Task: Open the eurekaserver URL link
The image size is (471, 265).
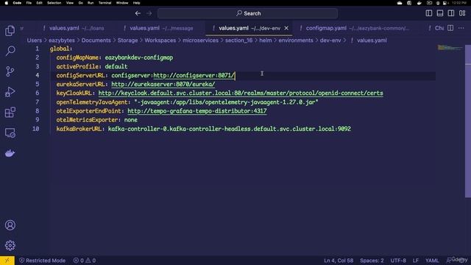Action: point(163,84)
